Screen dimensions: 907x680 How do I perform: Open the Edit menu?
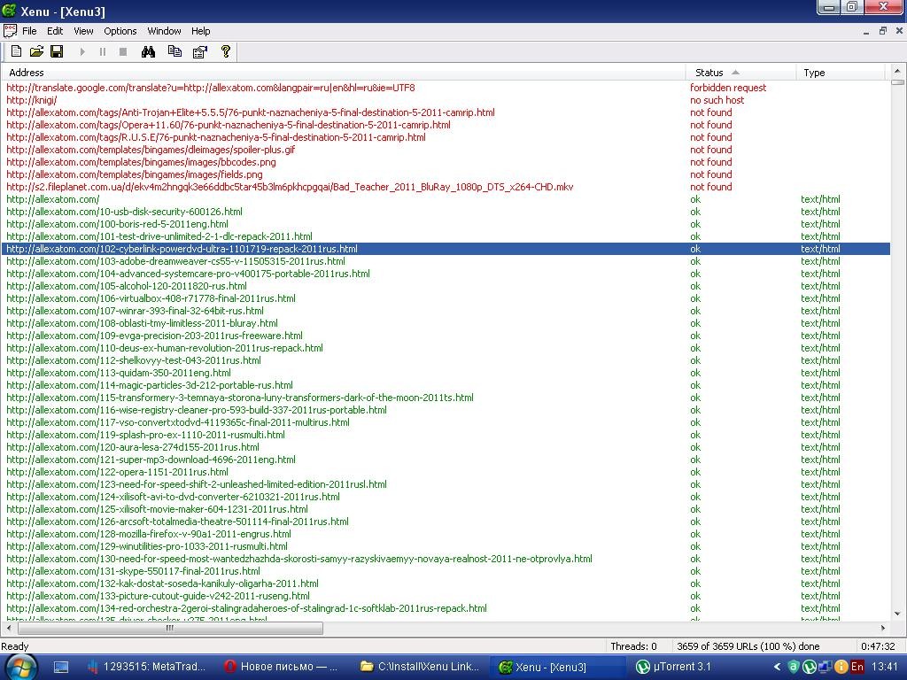55,31
